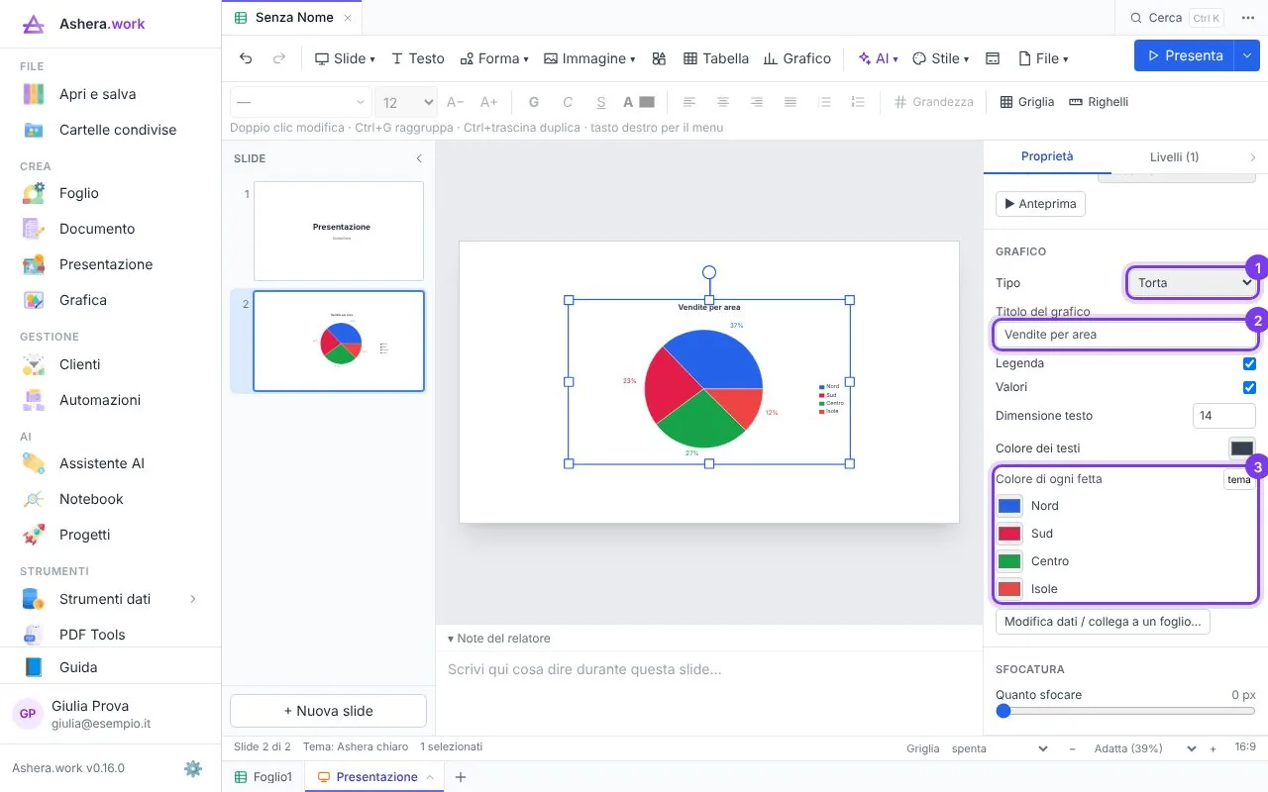The width and height of the screenshot is (1268, 792).
Task: Click the layout icon next to Stile
Action: 993,58
